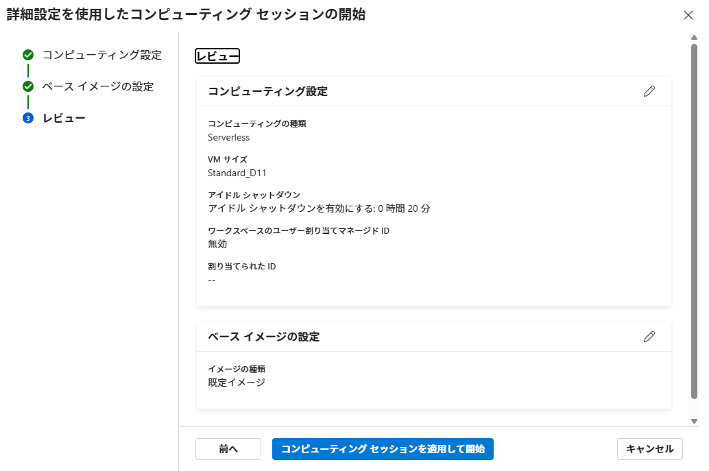
Task: Click the Serverless compute type value
Action: coord(228,137)
